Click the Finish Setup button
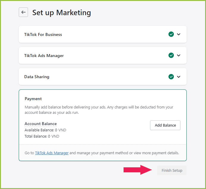Viewport: 206px width, 189px height. point(172,171)
